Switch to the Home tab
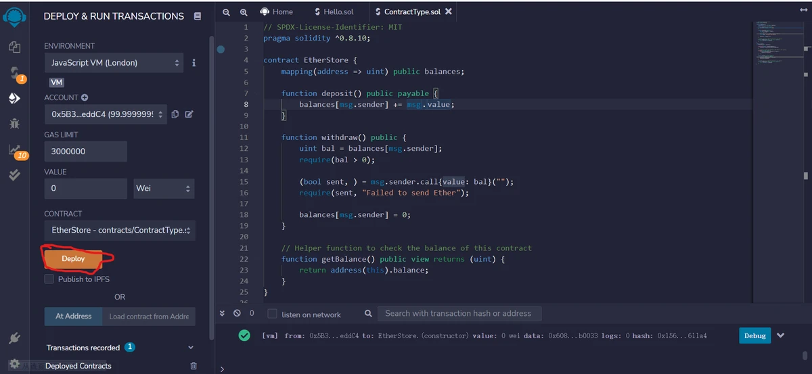This screenshot has width=812, height=374. pos(277,11)
